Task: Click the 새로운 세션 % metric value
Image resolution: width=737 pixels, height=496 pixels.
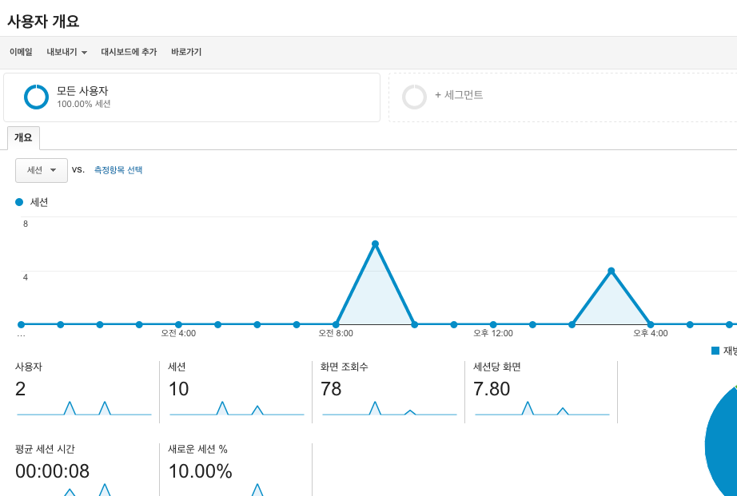Action: point(200,471)
